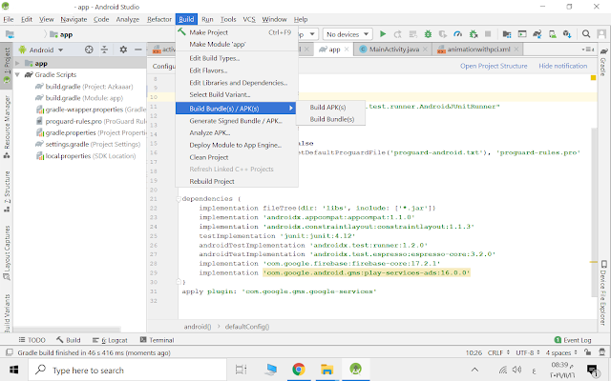Choose Analyze APK... menu entry
This screenshot has width=611, height=381.
point(237,133)
